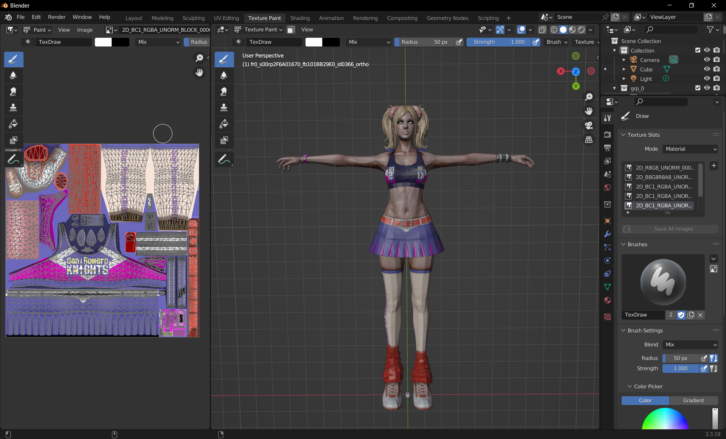The height and width of the screenshot is (439, 726).
Task: Duplicate the TexDraw brush datablock
Action: point(691,315)
